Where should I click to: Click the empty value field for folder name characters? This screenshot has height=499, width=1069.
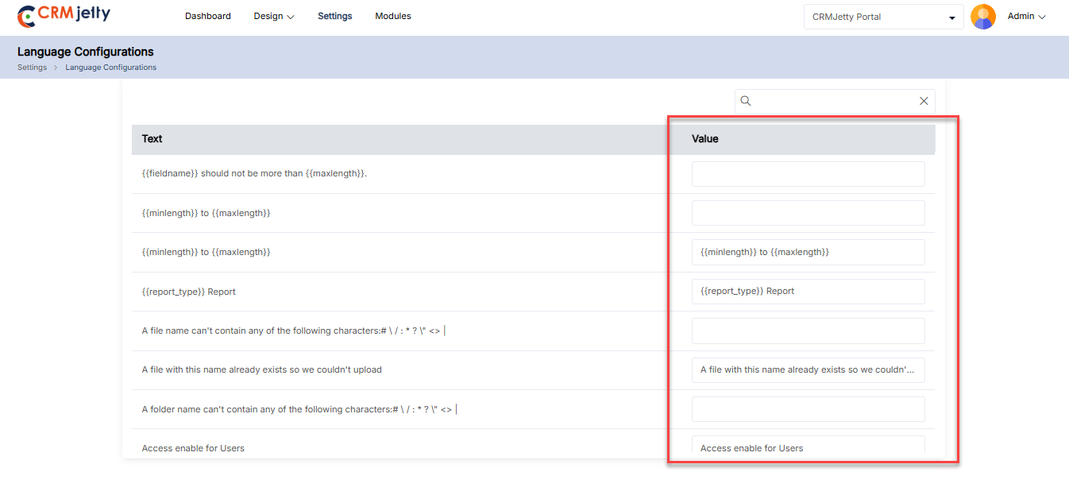pyautogui.click(x=808, y=409)
